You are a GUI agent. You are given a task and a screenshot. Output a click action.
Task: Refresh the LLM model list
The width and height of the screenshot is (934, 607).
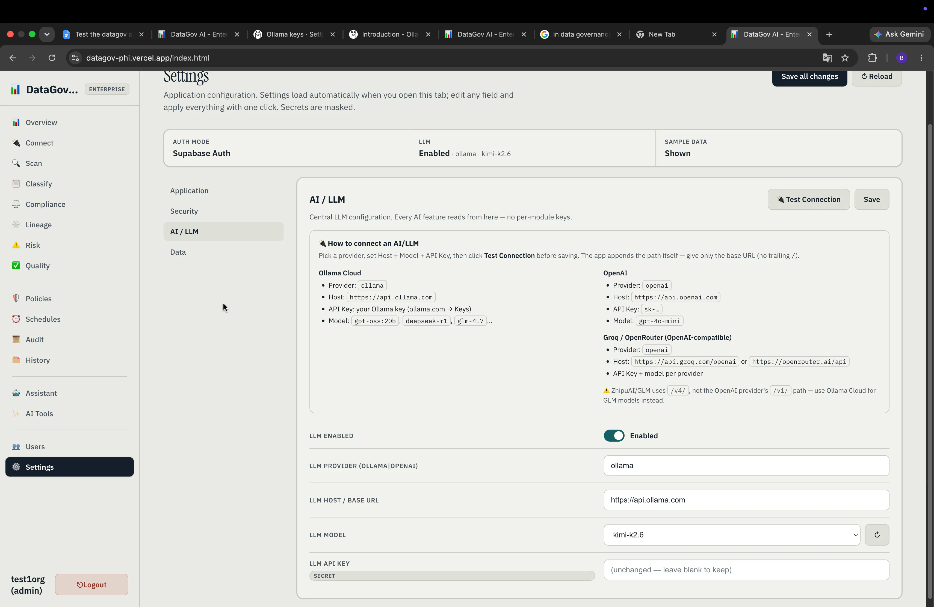877,534
